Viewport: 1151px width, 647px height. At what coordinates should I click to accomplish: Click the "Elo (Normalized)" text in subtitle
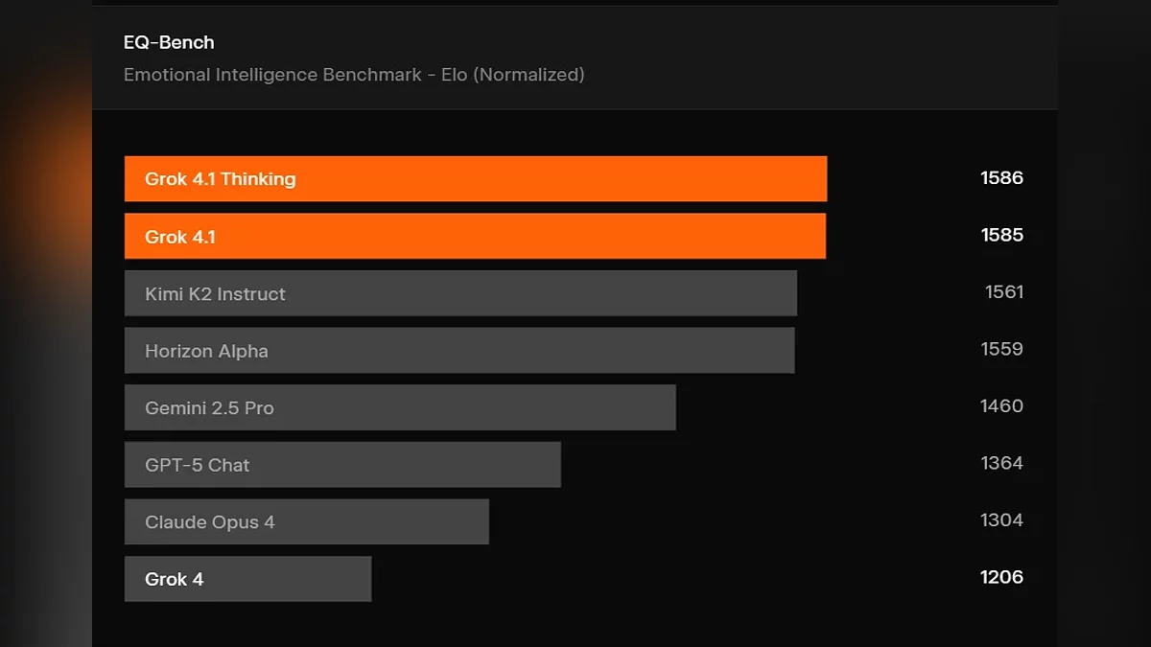(x=512, y=75)
